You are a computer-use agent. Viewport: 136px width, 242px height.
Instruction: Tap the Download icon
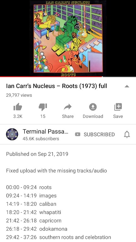tap(93, 107)
